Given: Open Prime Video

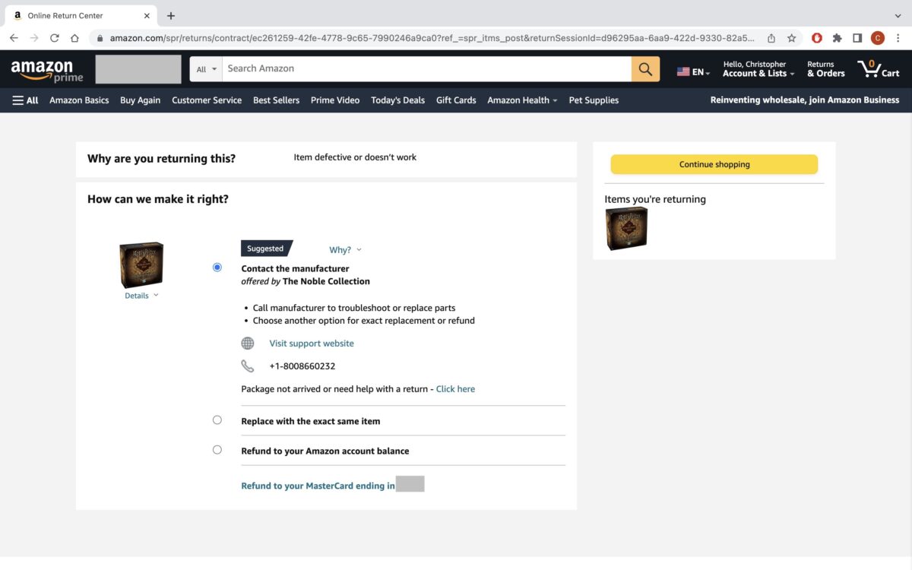Looking at the screenshot, I should point(335,100).
